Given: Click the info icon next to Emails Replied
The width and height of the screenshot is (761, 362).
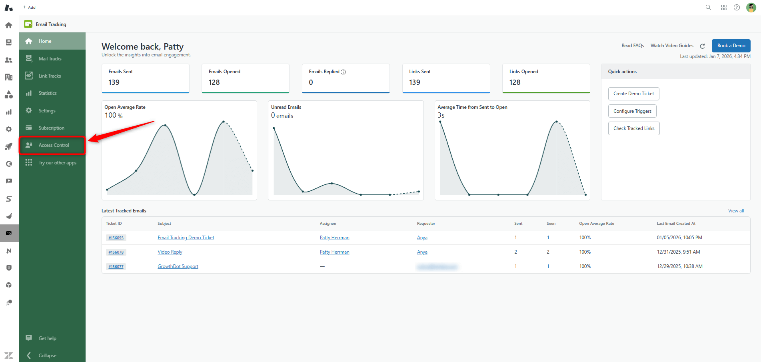Looking at the screenshot, I should (x=343, y=72).
